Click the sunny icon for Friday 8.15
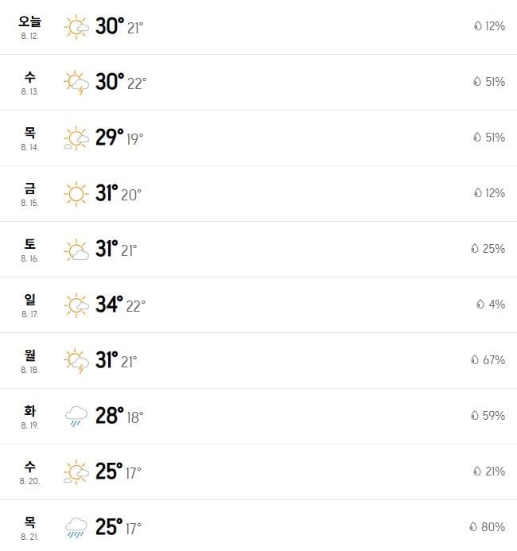The height and width of the screenshot is (551, 517). pyautogui.click(x=76, y=194)
